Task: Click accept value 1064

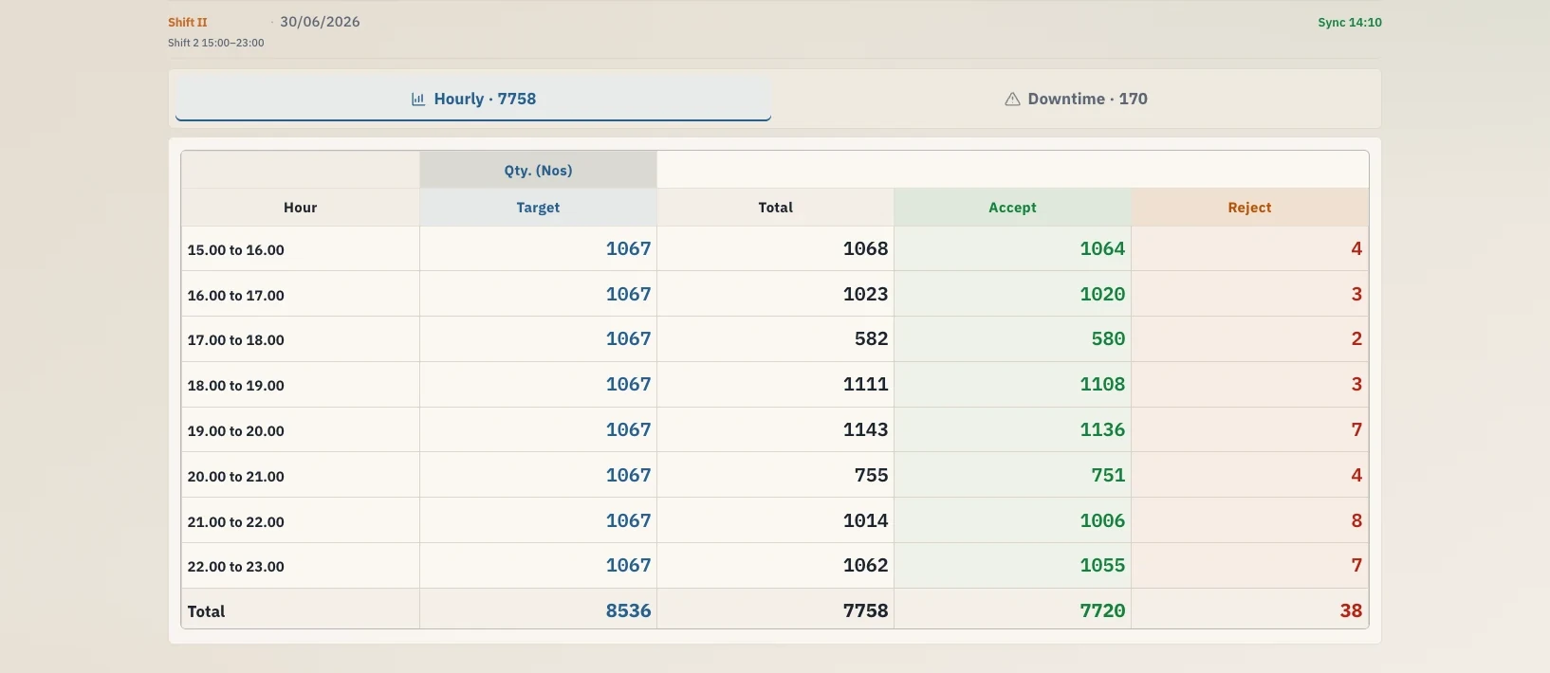Action: [x=1102, y=248]
